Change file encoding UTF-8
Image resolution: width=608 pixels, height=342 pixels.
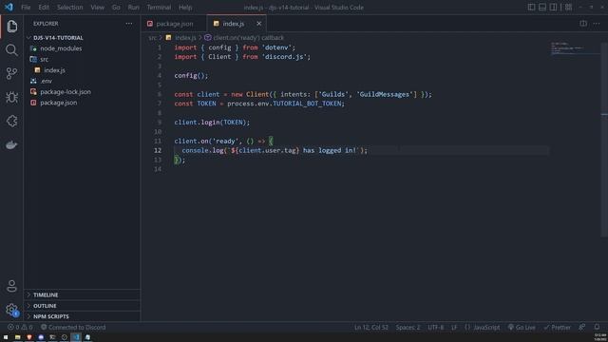click(x=436, y=327)
